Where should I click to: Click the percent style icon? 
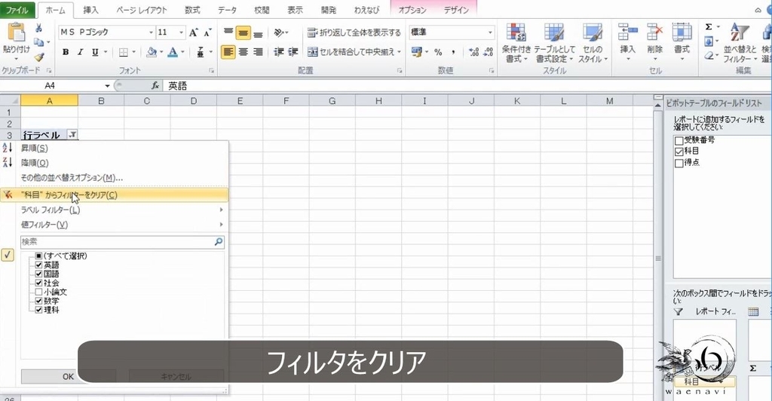[x=438, y=52]
